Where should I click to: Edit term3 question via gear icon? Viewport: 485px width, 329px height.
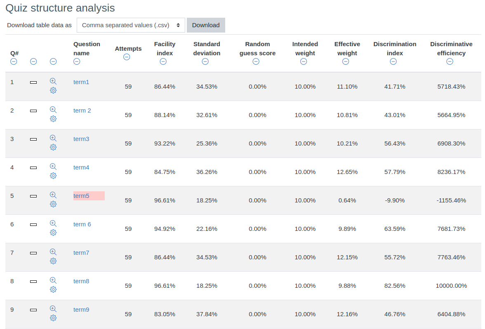tap(53, 148)
